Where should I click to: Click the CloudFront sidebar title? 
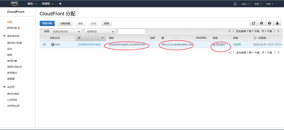coord(16,12)
